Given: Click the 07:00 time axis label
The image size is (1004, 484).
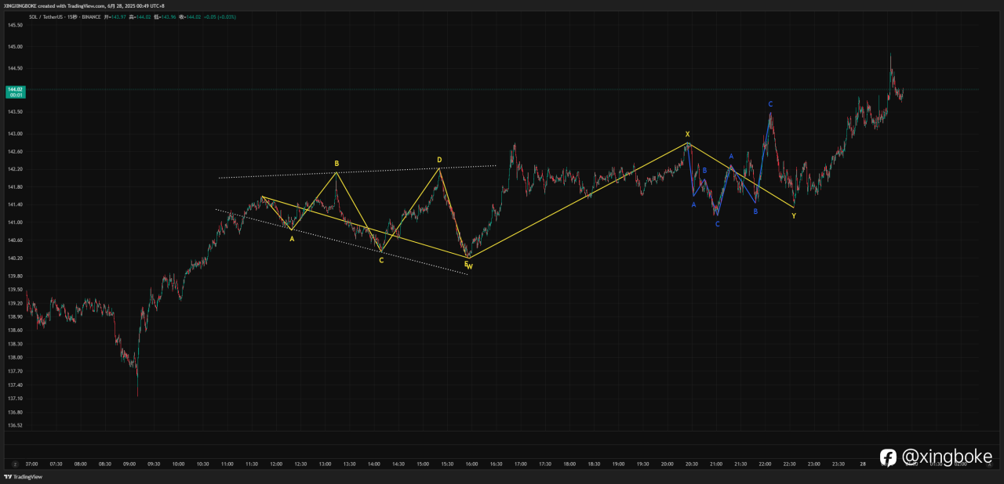Looking at the screenshot, I should click(x=32, y=464).
